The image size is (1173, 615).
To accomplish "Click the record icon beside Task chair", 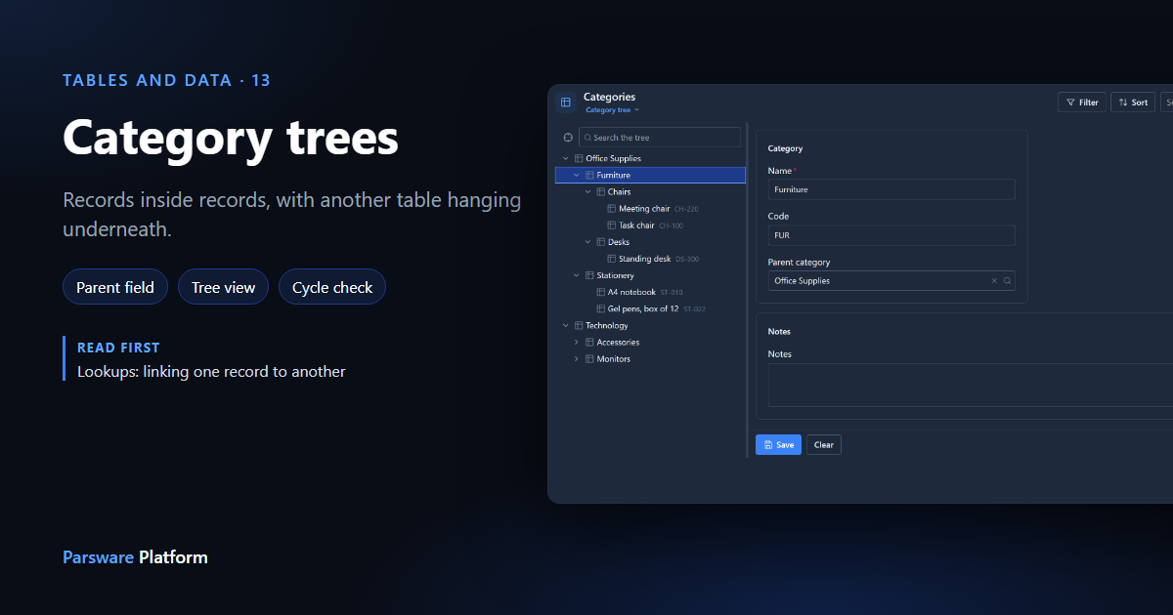I will [612, 225].
